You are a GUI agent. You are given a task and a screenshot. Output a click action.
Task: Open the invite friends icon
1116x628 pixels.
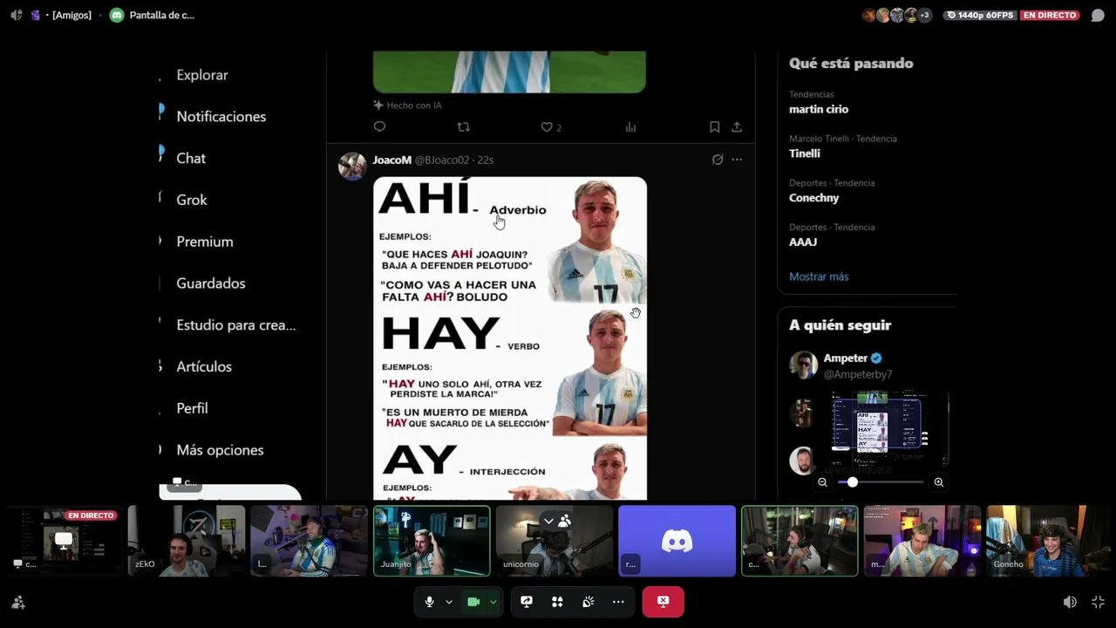(18, 602)
